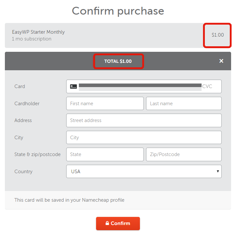Click the Cardholder label
This screenshot has height=236, width=235.
(x=27, y=104)
